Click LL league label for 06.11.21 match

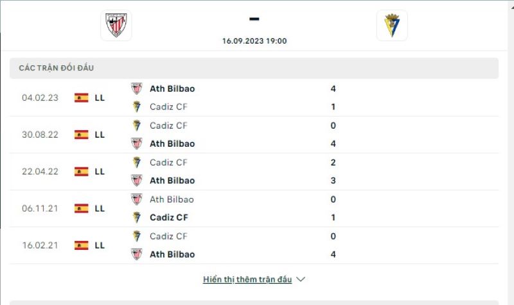click(x=100, y=208)
